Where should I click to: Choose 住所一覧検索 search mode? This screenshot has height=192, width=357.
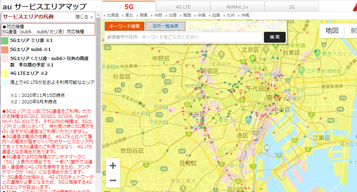click(x=165, y=26)
